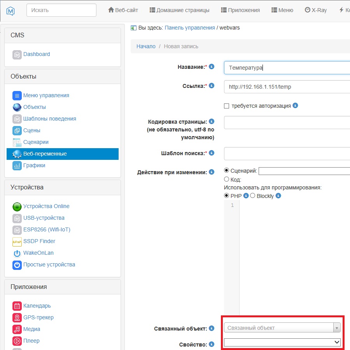This screenshot has height=350, width=350.
Task: Select the Код radio button
Action: coord(226,179)
